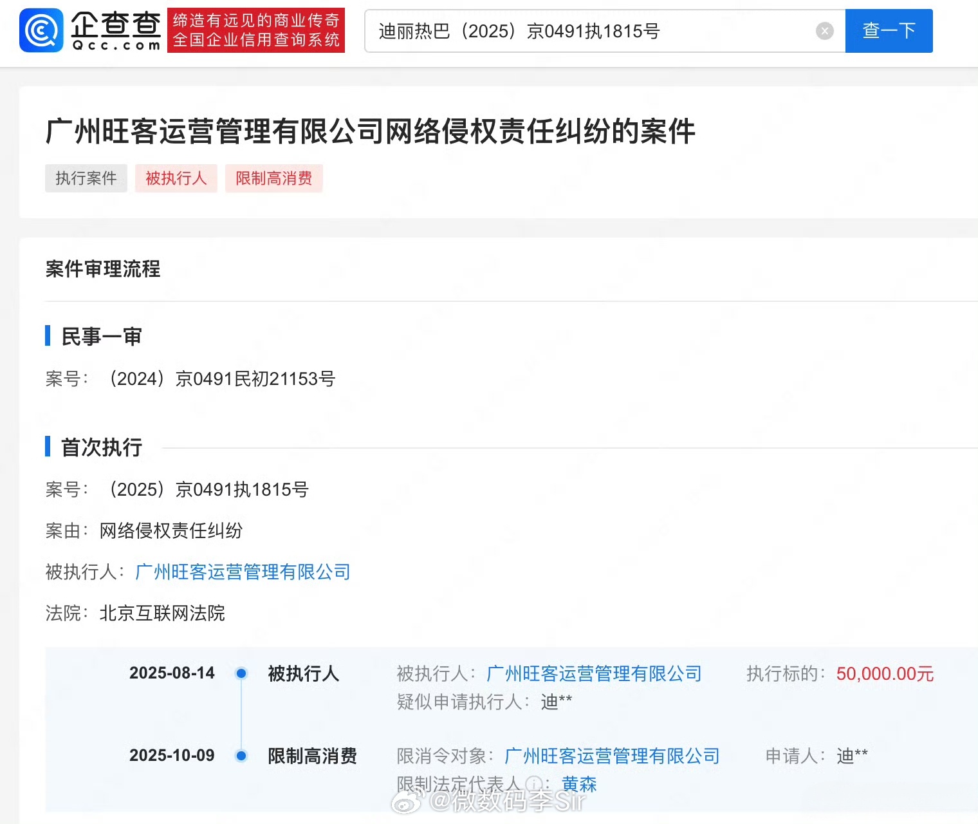
Task: Open the Qichacha logo homepage
Action: click(x=90, y=30)
